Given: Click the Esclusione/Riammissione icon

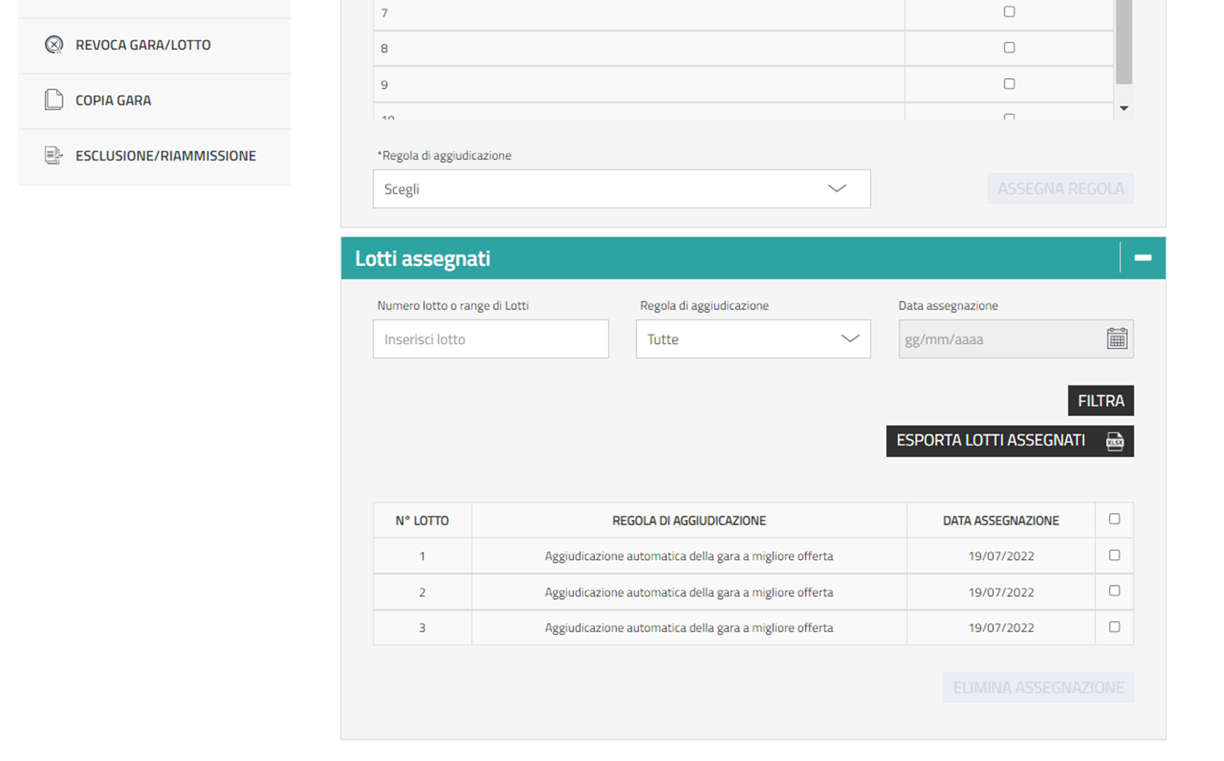Looking at the screenshot, I should (54, 155).
